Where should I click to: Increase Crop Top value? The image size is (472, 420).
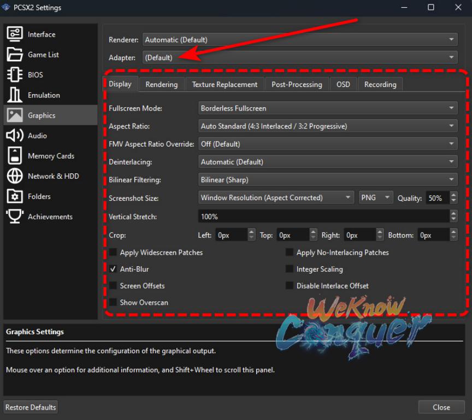pos(314,232)
